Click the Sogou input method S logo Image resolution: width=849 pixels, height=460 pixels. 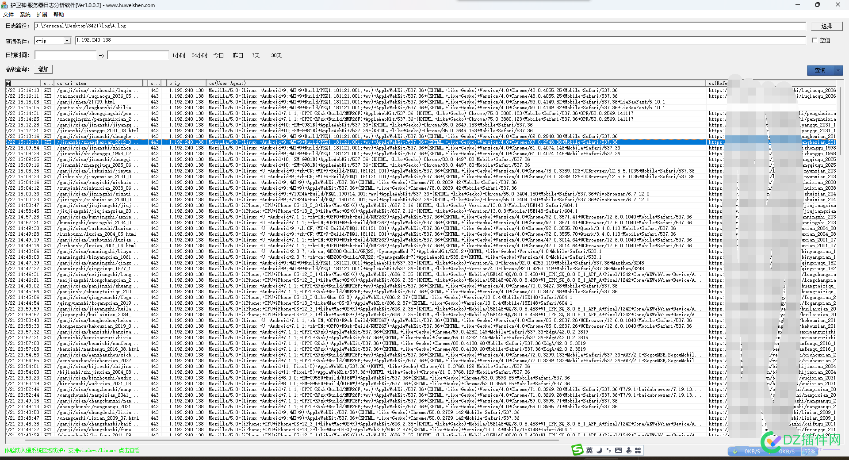click(x=577, y=450)
